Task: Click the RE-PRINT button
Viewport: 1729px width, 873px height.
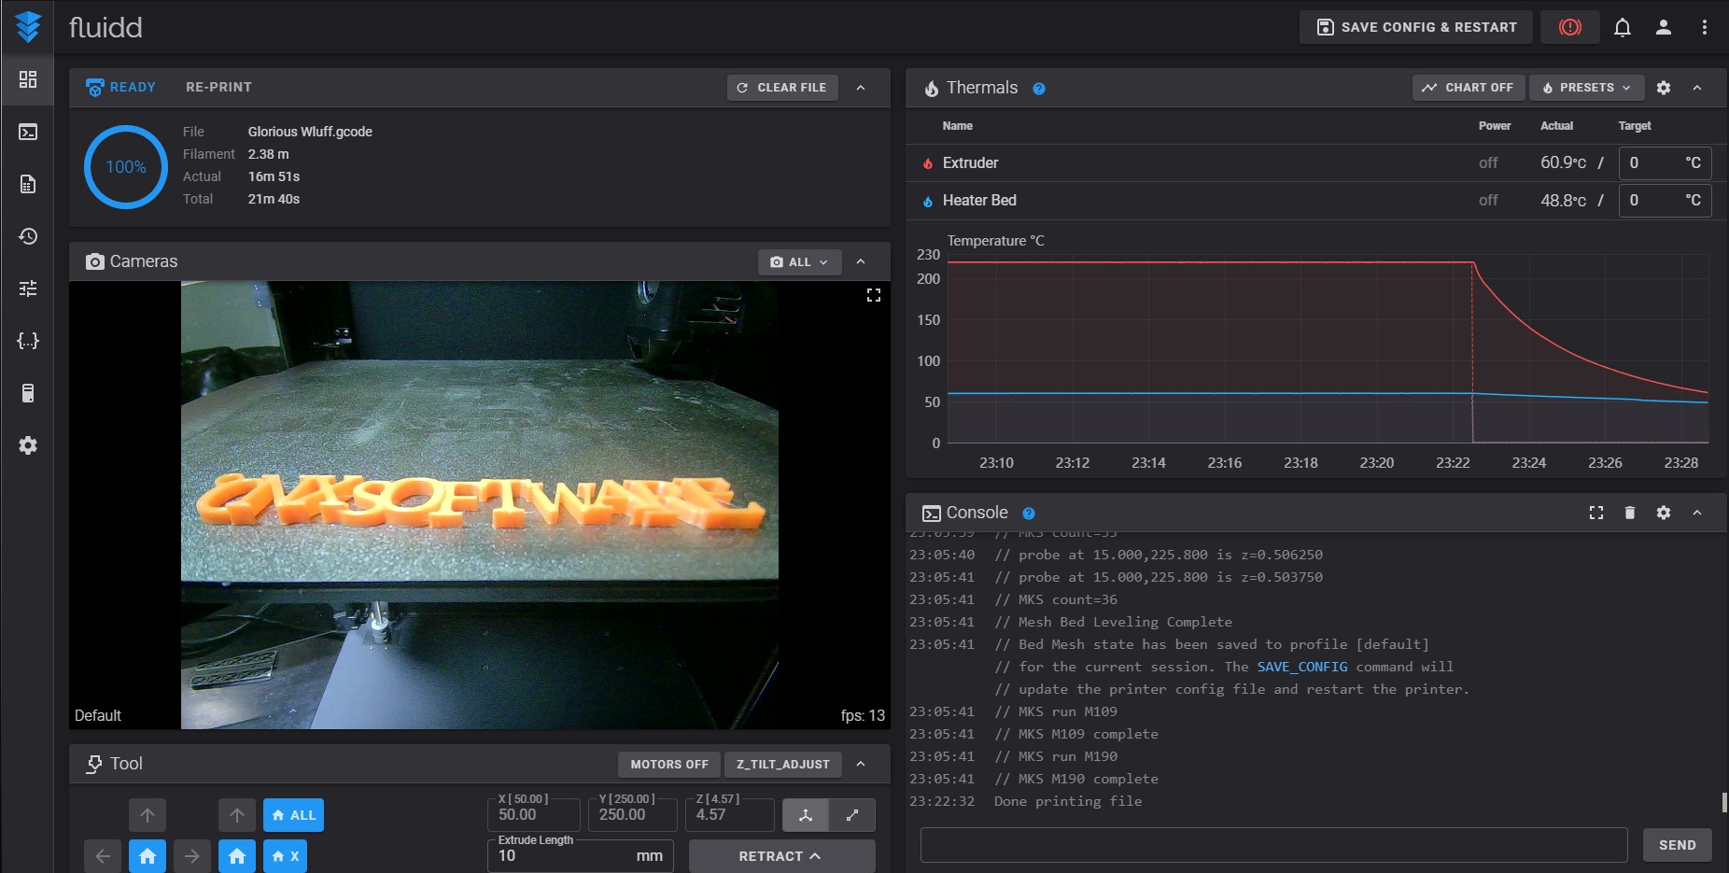Action: point(218,87)
